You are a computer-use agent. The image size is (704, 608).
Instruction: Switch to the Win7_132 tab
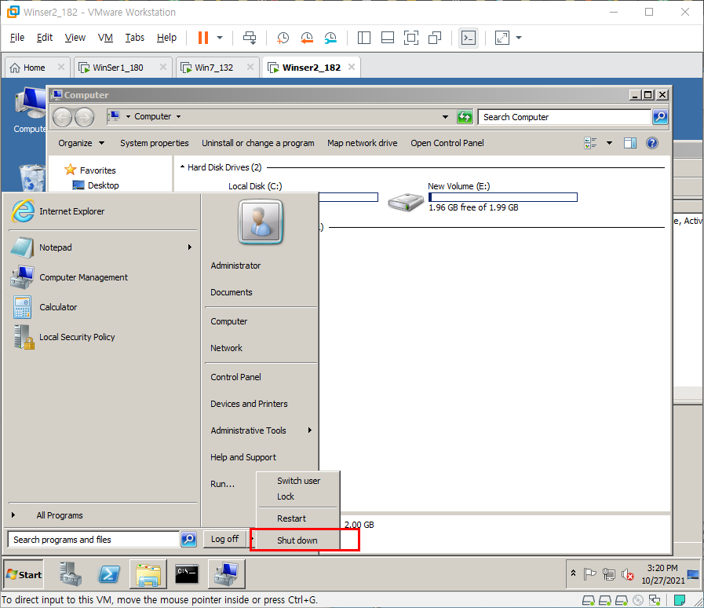(x=213, y=68)
